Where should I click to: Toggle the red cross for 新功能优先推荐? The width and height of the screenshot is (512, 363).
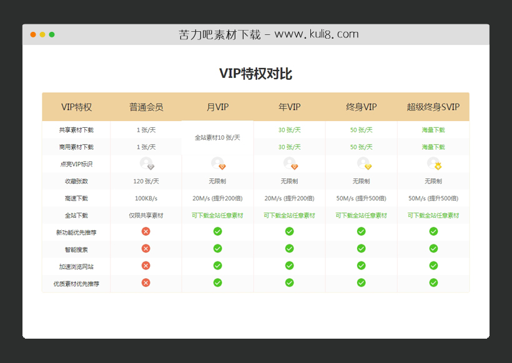pos(145,231)
